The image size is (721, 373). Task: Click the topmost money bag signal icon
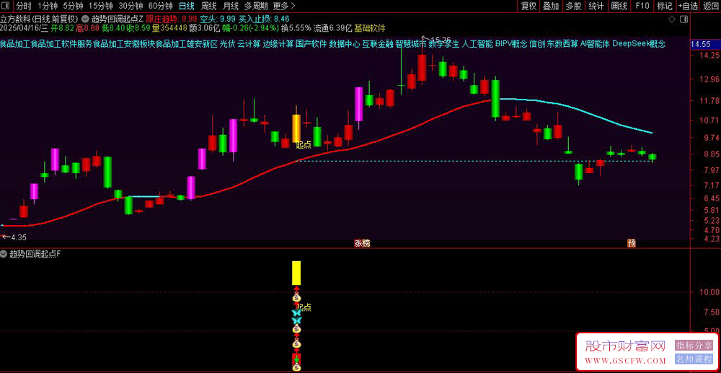pos(296,297)
